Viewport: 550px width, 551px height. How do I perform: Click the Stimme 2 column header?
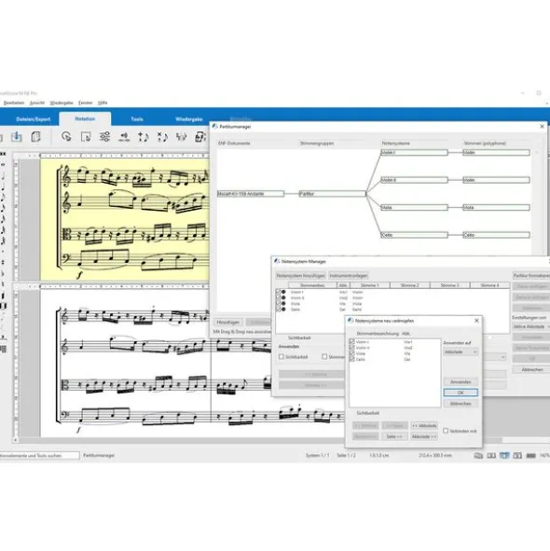coord(410,285)
